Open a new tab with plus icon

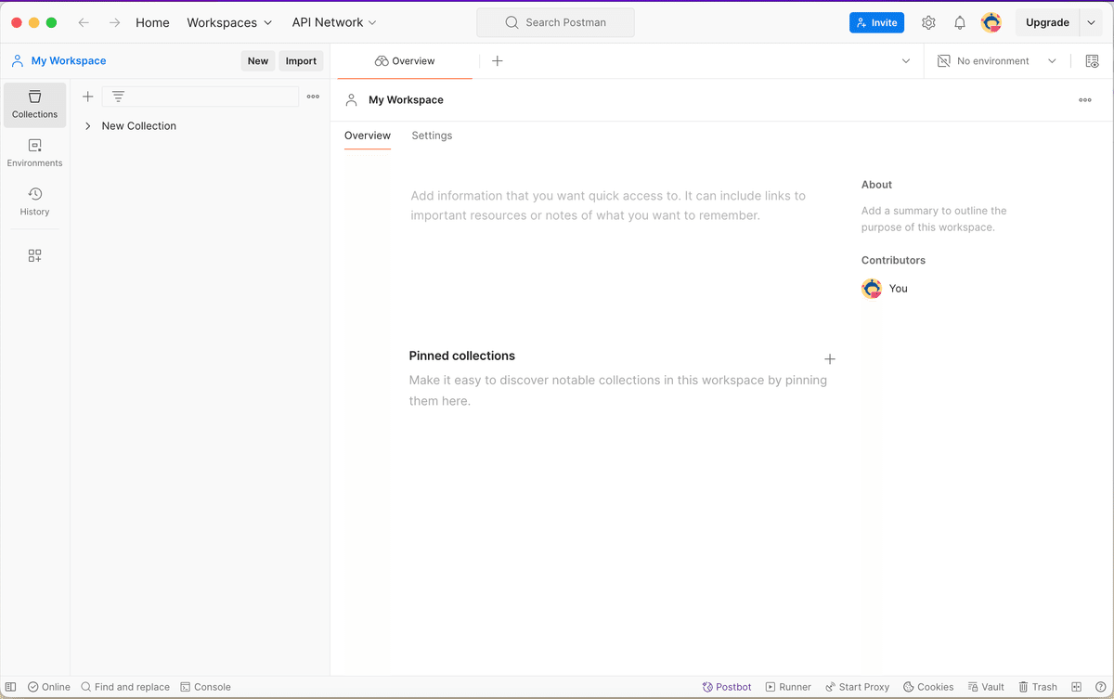point(497,60)
